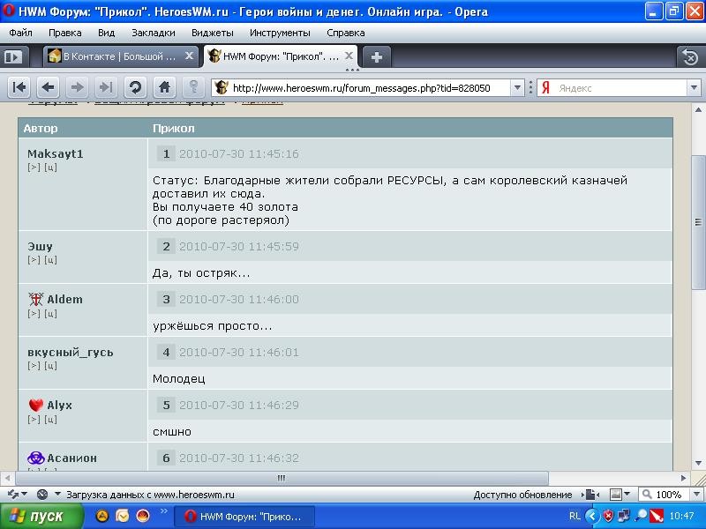Go to the Home page icon
Viewport: 706px width, 529px height.
click(164, 87)
